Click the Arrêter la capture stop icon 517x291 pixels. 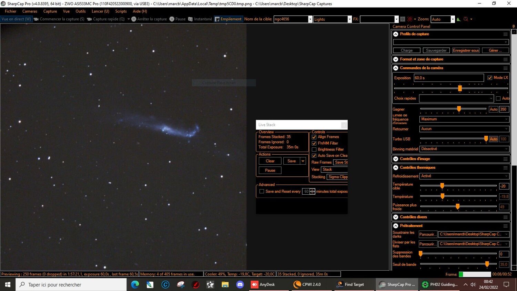point(134,19)
